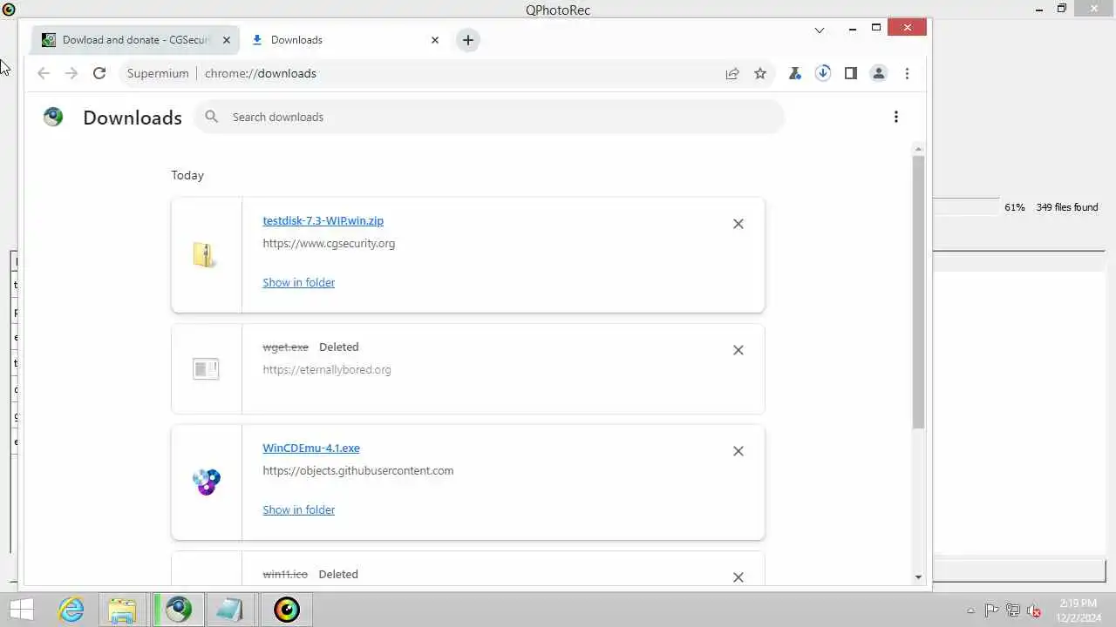Image resolution: width=1116 pixels, height=627 pixels.
Task: Click the Downloads page logo
Action: pos(53,117)
